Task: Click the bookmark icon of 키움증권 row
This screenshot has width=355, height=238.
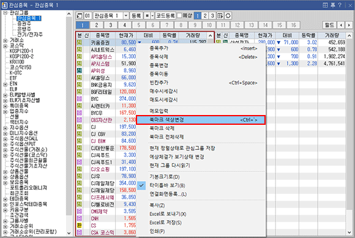Action: (79, 42)
